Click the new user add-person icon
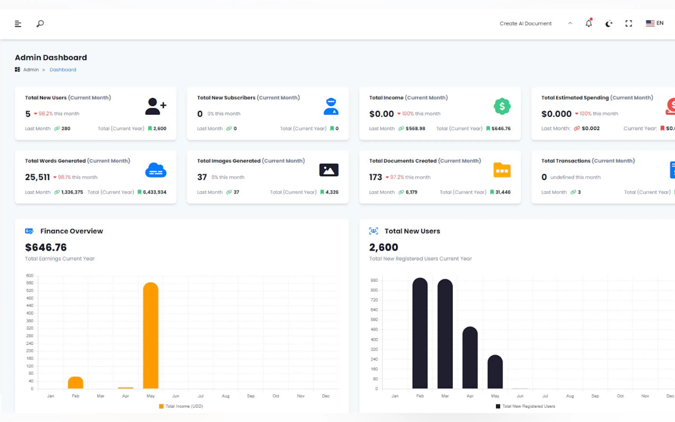 pyautogui.click(x=155, y=106)
